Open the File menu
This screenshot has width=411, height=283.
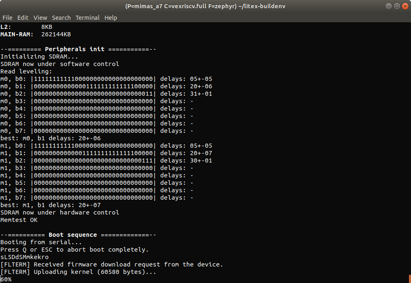(7, 18)
